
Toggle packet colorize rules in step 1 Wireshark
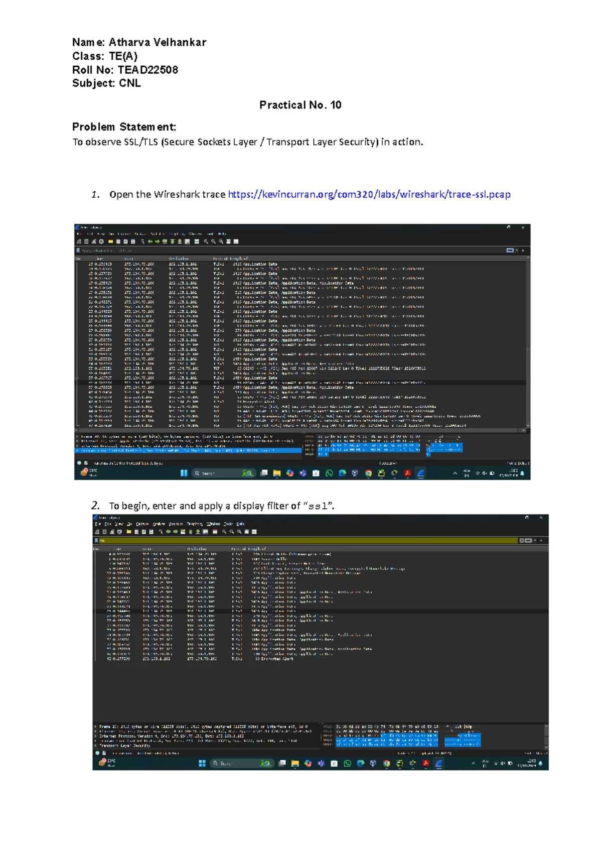click(x=197, y=241)
